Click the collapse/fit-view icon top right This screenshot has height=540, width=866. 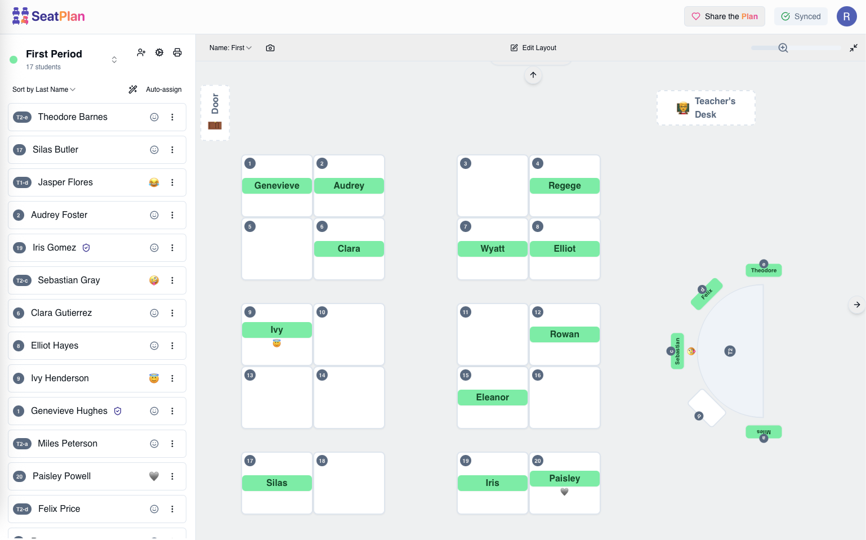click(x=854, y=48)
